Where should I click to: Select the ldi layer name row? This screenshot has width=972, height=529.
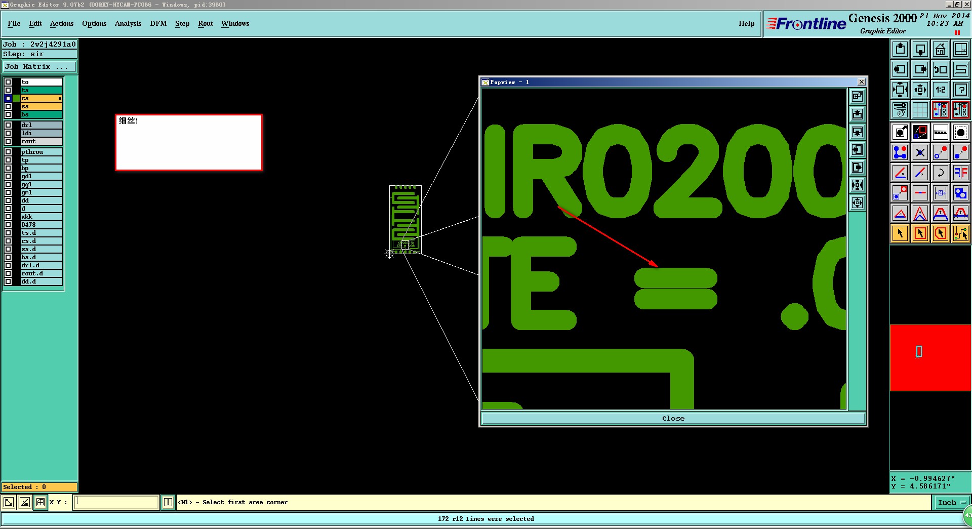41,133
